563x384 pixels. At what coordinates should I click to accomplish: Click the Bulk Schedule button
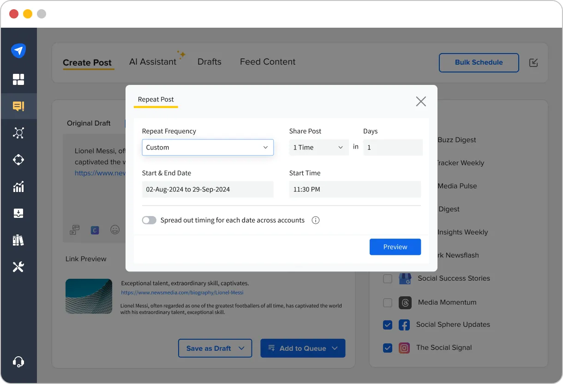pos(479,63)
